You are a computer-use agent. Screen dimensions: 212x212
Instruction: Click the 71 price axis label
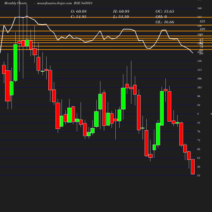[x=199, y=140]
